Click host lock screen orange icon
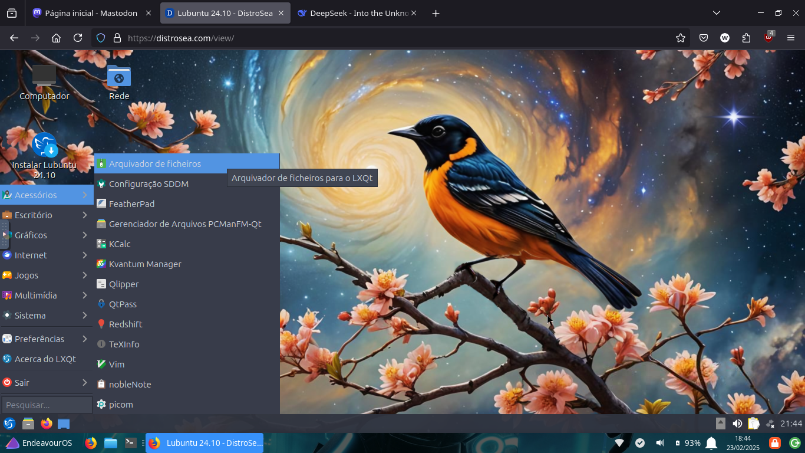Viewport: 805px width, 453px height. click(x=775, y=443)
